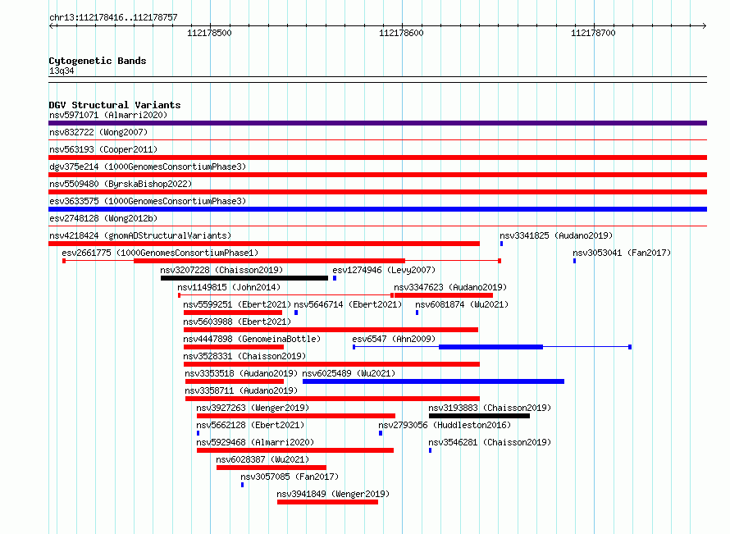The height and width of the screenshot is (534, 730).
Task: Select the 13q34 band label
Action: tap(62, 71)
